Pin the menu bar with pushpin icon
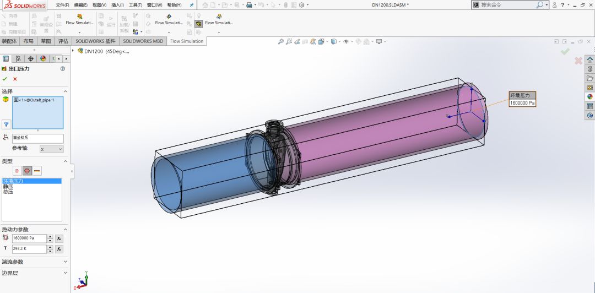 [x=192, y=5]
